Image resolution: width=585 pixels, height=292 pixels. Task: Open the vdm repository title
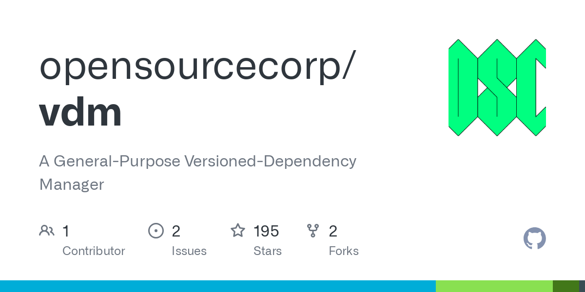coord(80,112)
